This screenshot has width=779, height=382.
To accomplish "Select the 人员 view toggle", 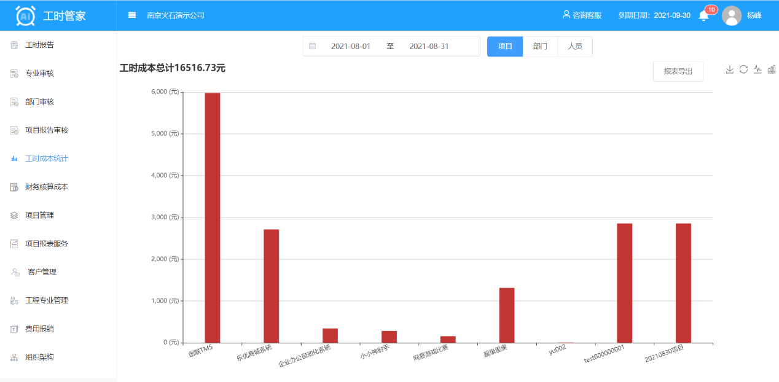I will pos(575,47).
